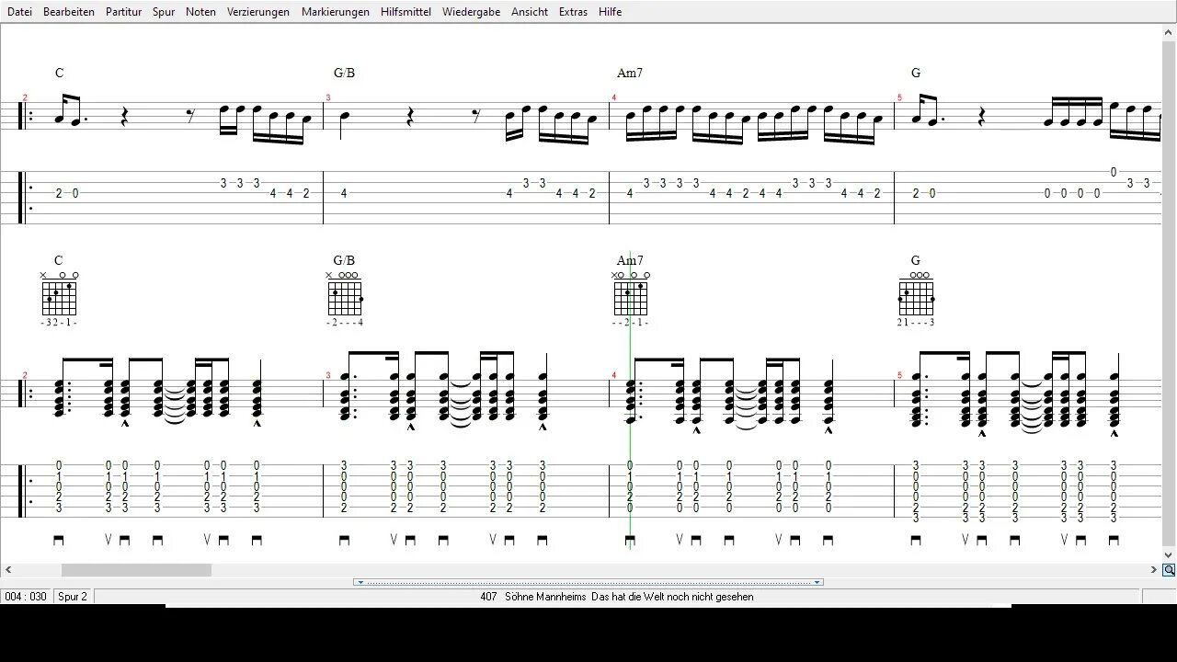Click the right arrow of the dotted splitter bar
Viewport: 1177px width, 662px height.
[x=817, y=582]
